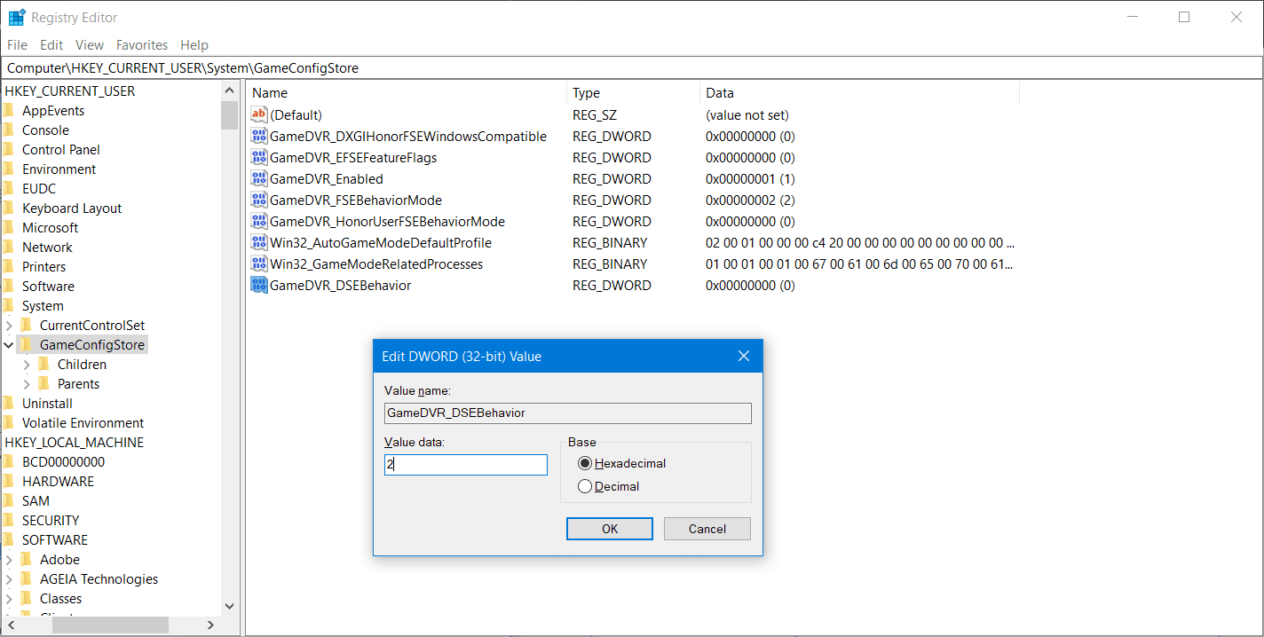The height and width of the screenshot is (637, 1264).
Task: Click the key tree's scroll up arrow
Action: (229, 90)
